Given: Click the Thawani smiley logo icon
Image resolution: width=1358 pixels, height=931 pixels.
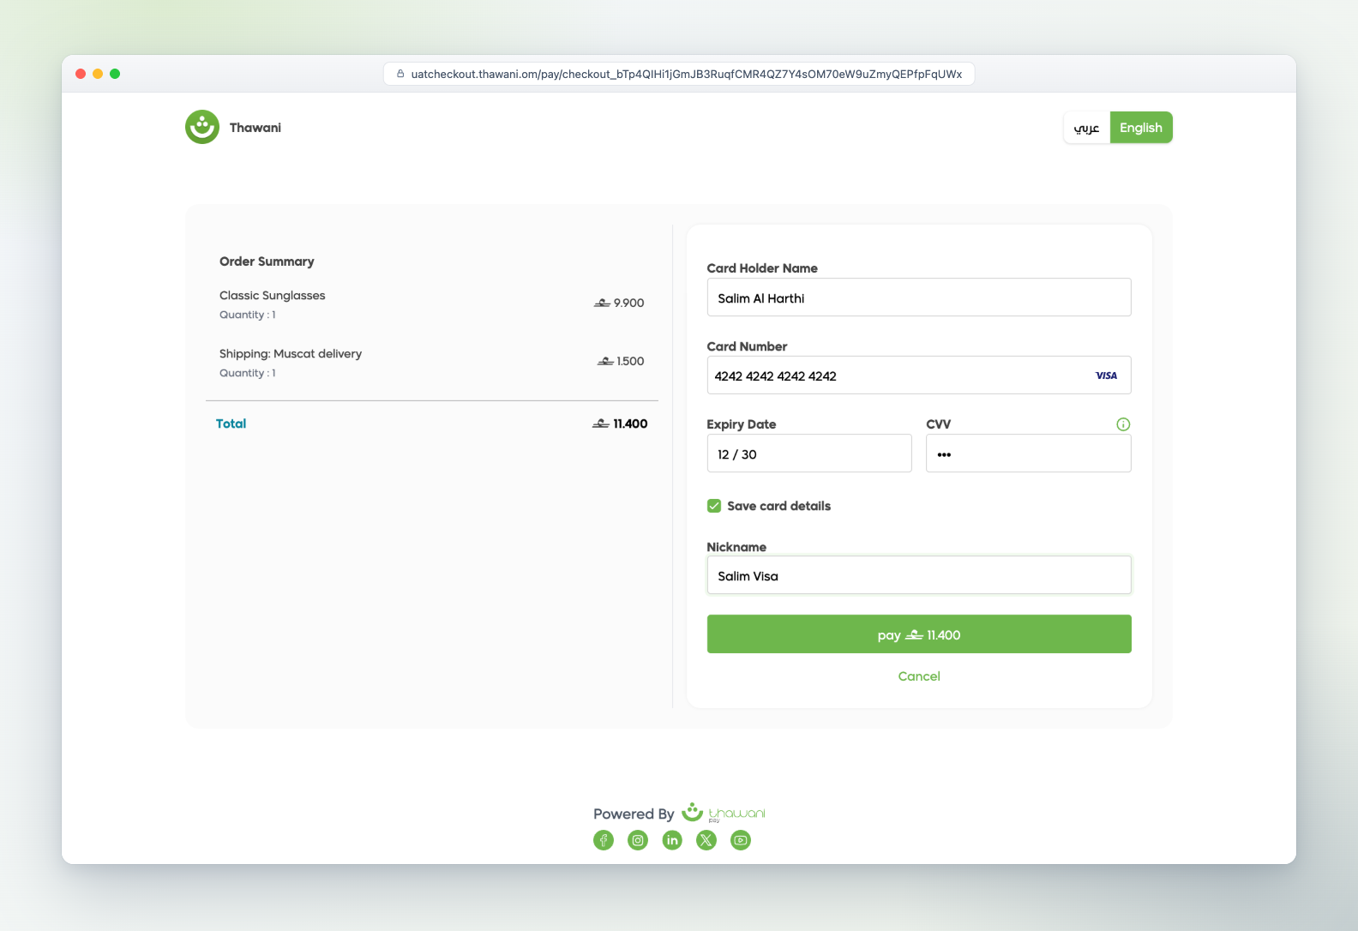Looking at the screenshot, I should tap(202, 127).
